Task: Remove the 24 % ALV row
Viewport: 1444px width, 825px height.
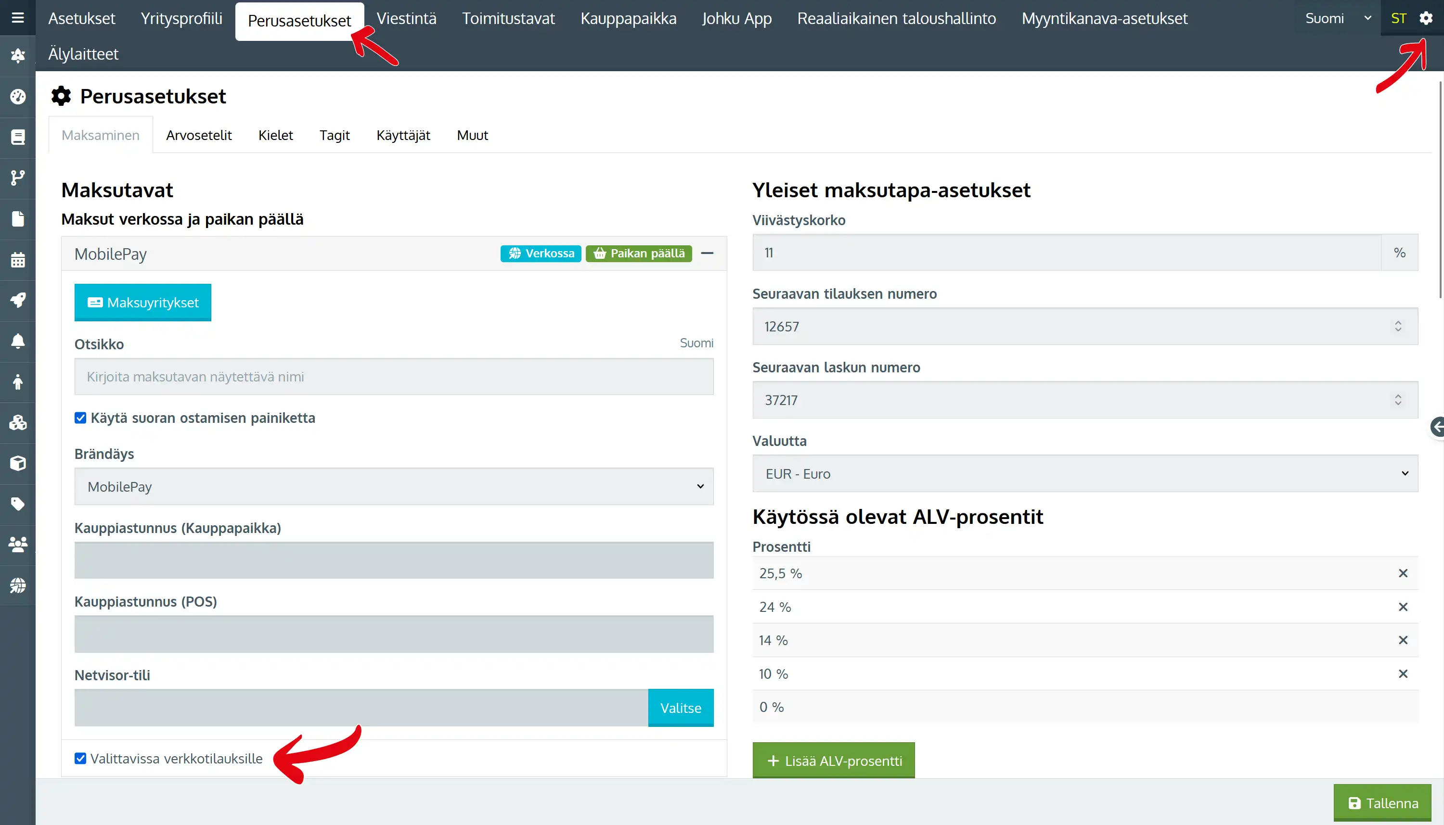Action: (x=1403, y=607)
